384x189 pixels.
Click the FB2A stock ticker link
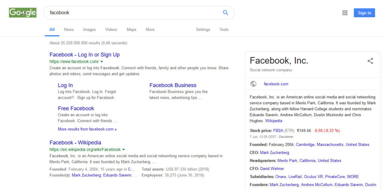click(278, 130)
